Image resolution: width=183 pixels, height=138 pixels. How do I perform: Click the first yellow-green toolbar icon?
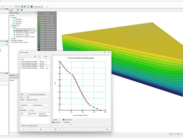[22, 7]
